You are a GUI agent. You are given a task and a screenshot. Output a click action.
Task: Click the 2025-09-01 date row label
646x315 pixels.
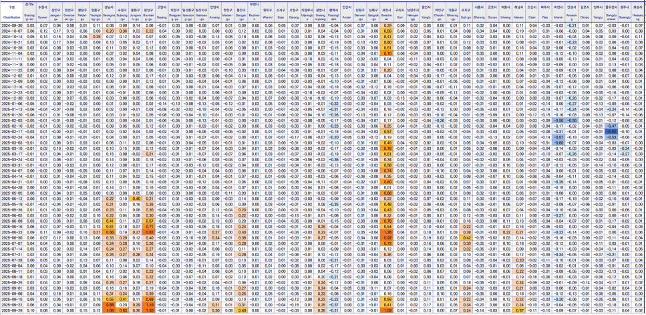[x=12, y=288]
